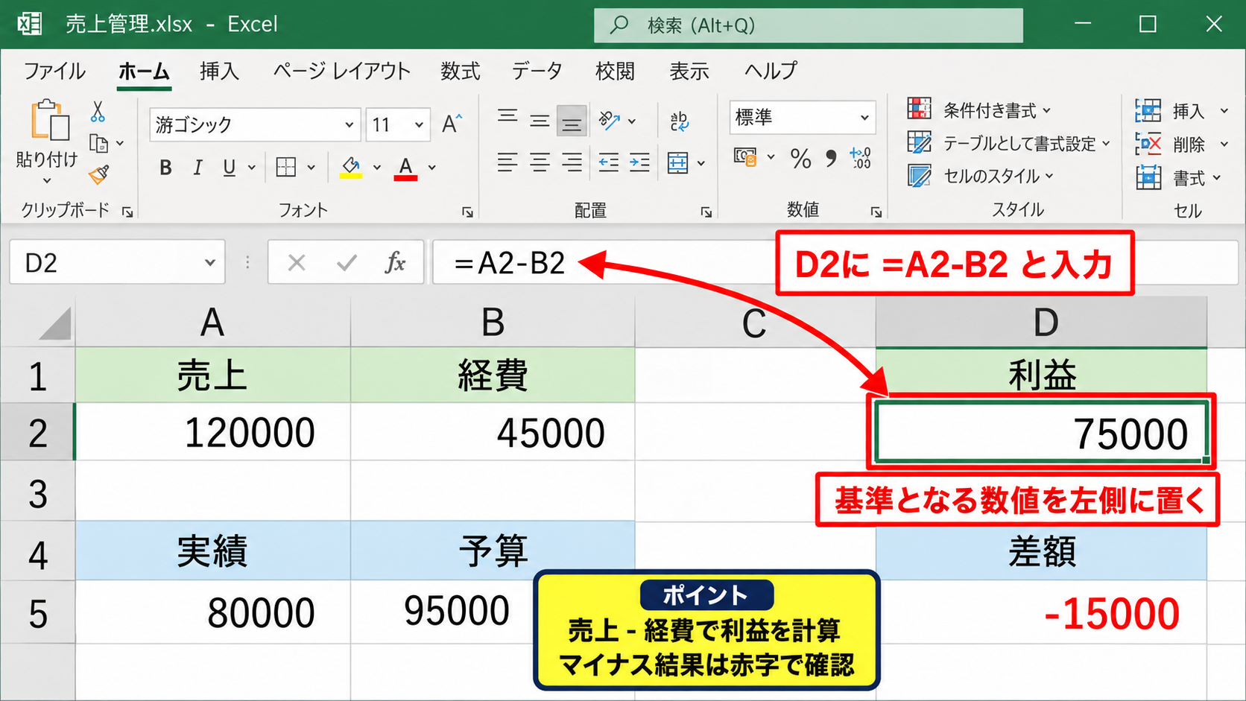1246x701 pixels.
Task: Expand the Name Box dropdown showing D2
Action: [210, 262]
